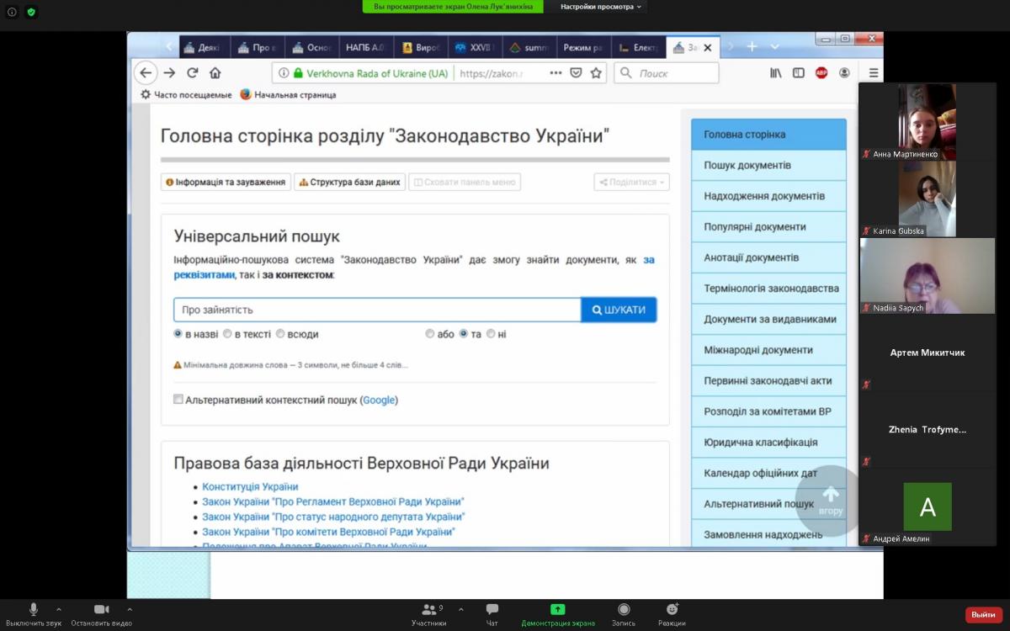Open 'Термінологія законодавства' sidebar menu item
The image size is (1010, 631).
[x=768, y=288]
